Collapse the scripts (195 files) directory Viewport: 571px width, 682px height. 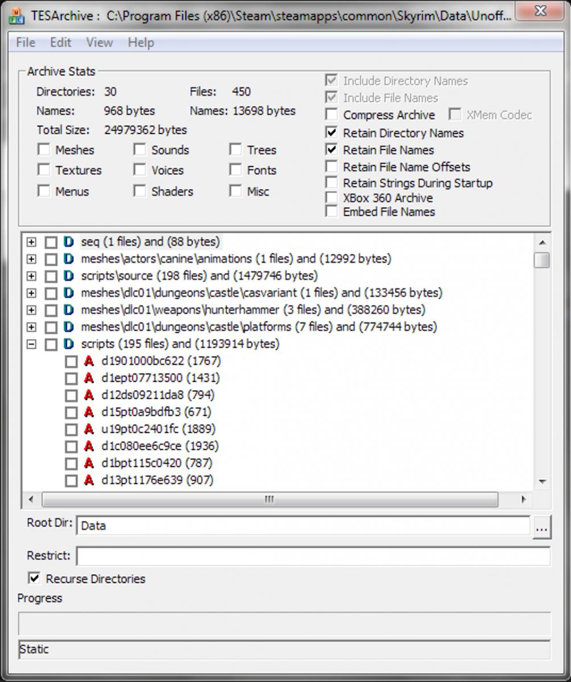(31, 344)
